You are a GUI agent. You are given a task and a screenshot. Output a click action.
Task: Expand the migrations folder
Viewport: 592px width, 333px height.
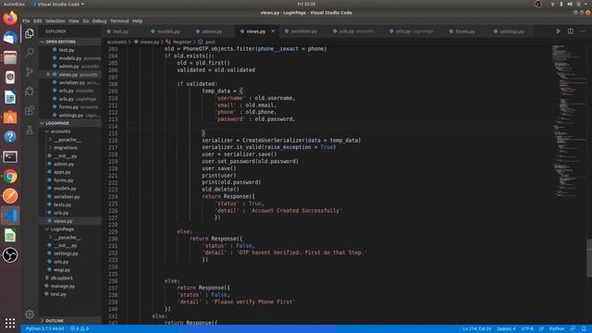click(x=66, y=148)
